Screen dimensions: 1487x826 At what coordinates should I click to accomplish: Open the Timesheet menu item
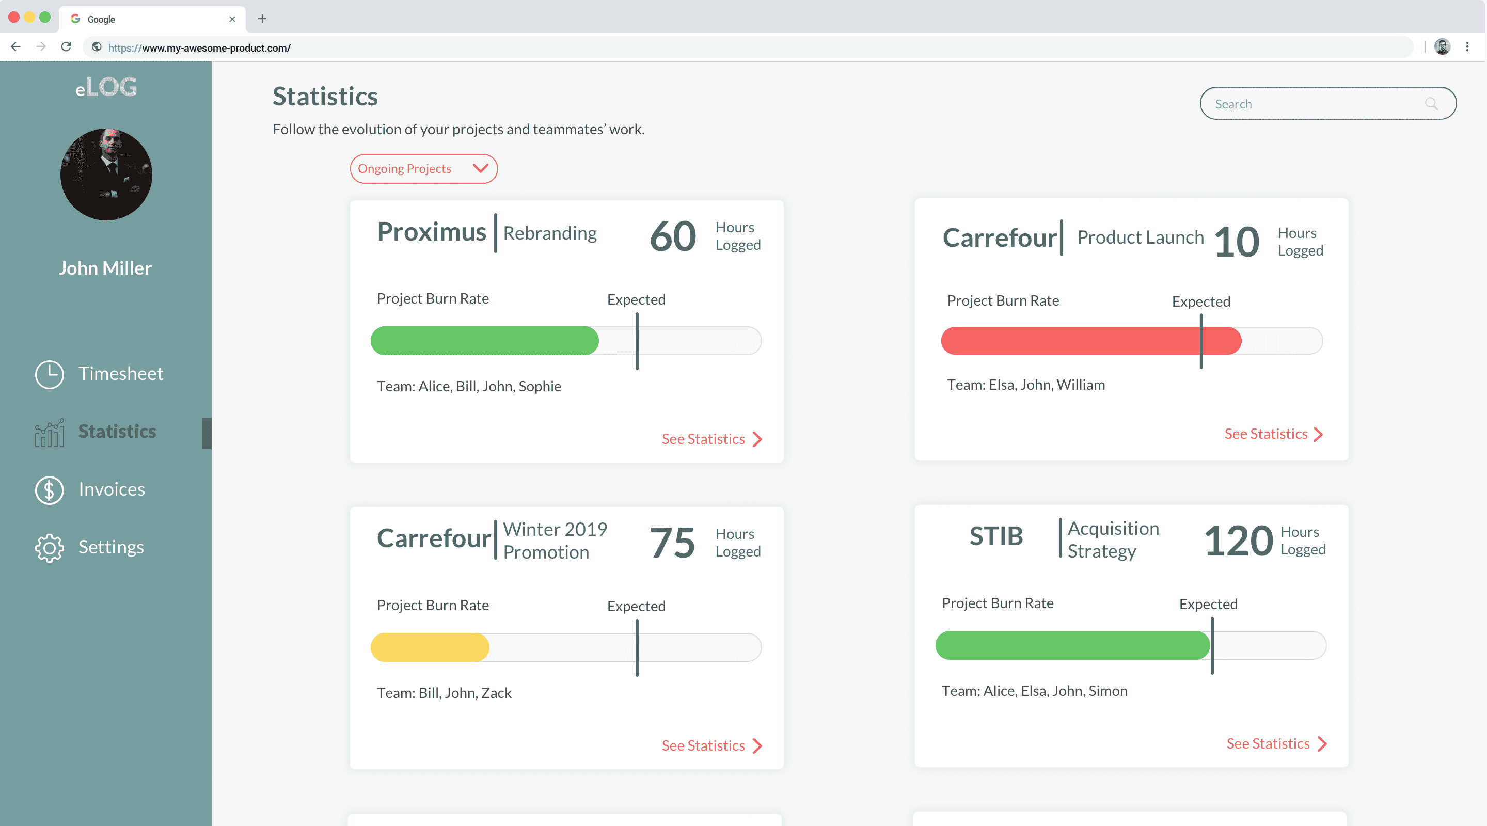tap(99, 374)
